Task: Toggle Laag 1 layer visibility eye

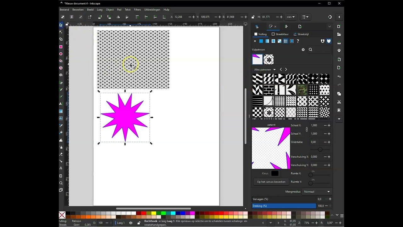Action: tap(131, 223)
